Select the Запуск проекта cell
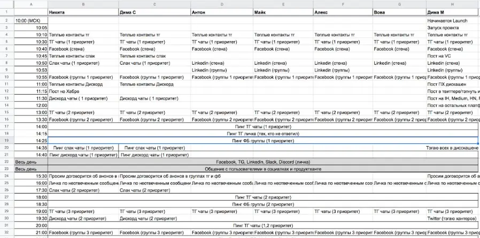This screenshot has height=238, width=480. [453, 28]
